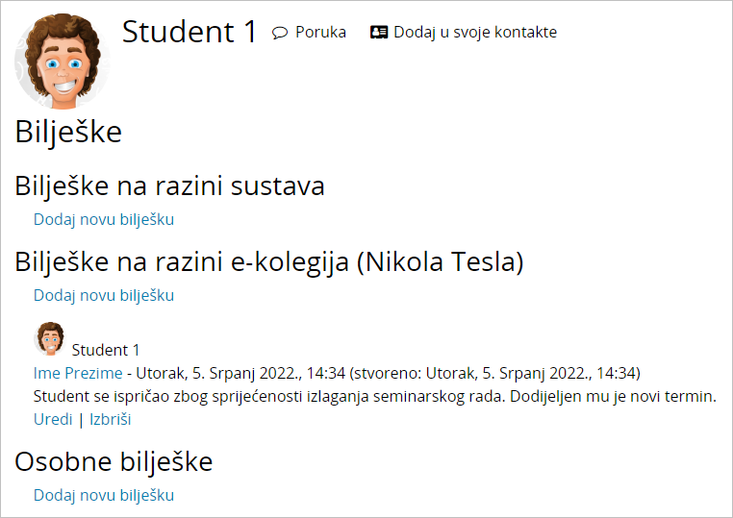The height and width of the screenshot is (518, 733).
Task: Add a new note under Bilješke na razini sustava
Action: [104, 219]
